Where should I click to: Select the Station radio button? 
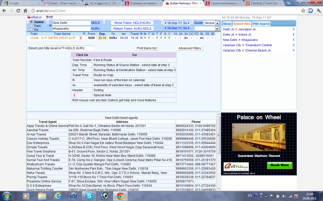(x=31, y=22)
